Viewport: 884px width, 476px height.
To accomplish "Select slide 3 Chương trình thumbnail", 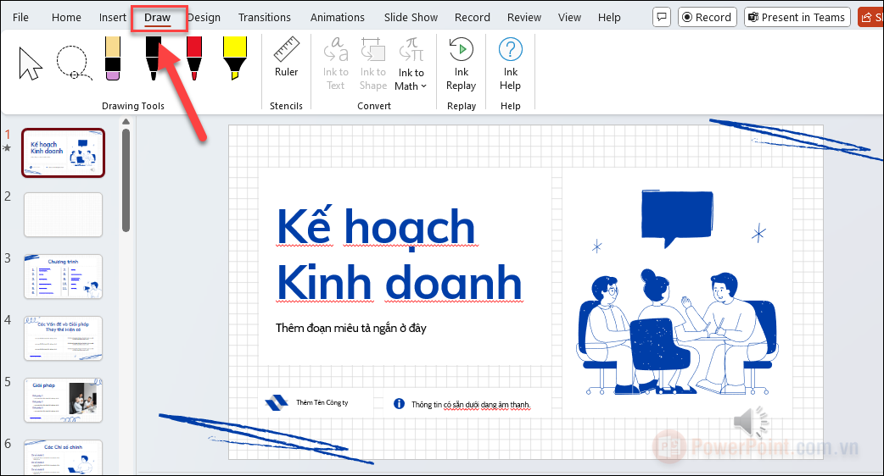I will coord(63,276).
